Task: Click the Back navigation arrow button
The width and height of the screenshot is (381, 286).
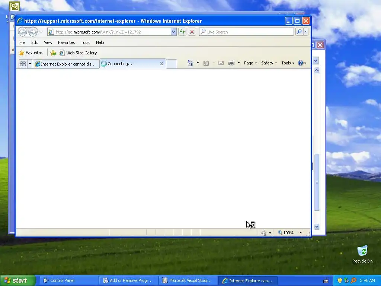Action: point(22,32)
